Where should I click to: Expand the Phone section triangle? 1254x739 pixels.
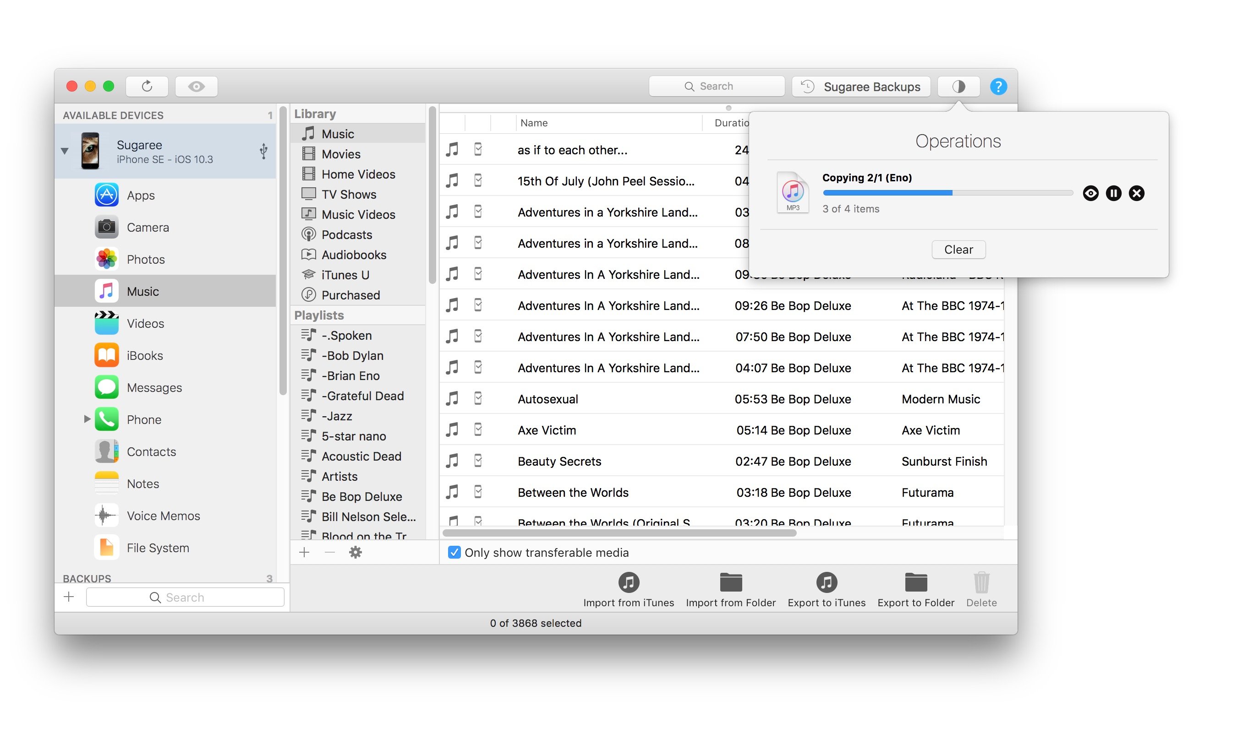pyautogui.click(x=87, y=419)
